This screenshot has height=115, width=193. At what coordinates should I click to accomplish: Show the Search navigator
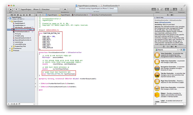tap(18, 15)
